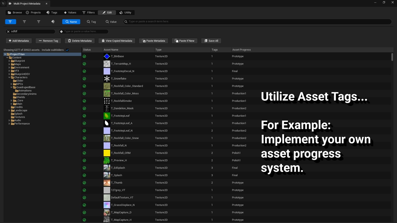This screenshot has height=223, width=397.
Task: Open the Tags tab
Action: point(52,13)
